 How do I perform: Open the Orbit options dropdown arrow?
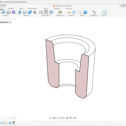[52, 118]
